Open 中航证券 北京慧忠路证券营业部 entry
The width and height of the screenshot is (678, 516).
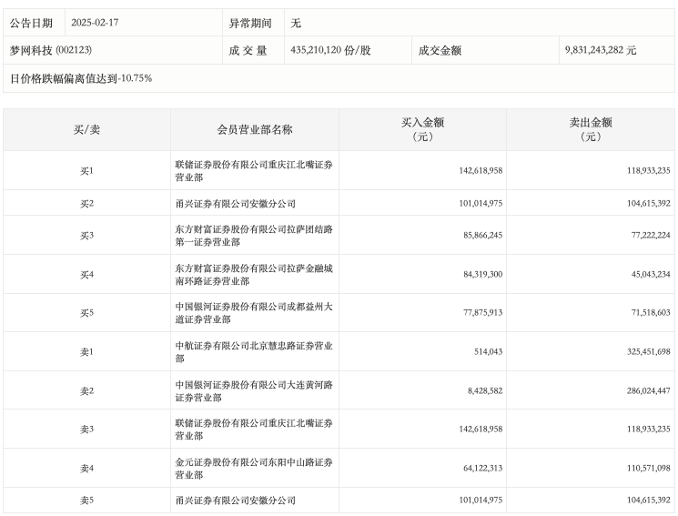[x=254, y=352]
